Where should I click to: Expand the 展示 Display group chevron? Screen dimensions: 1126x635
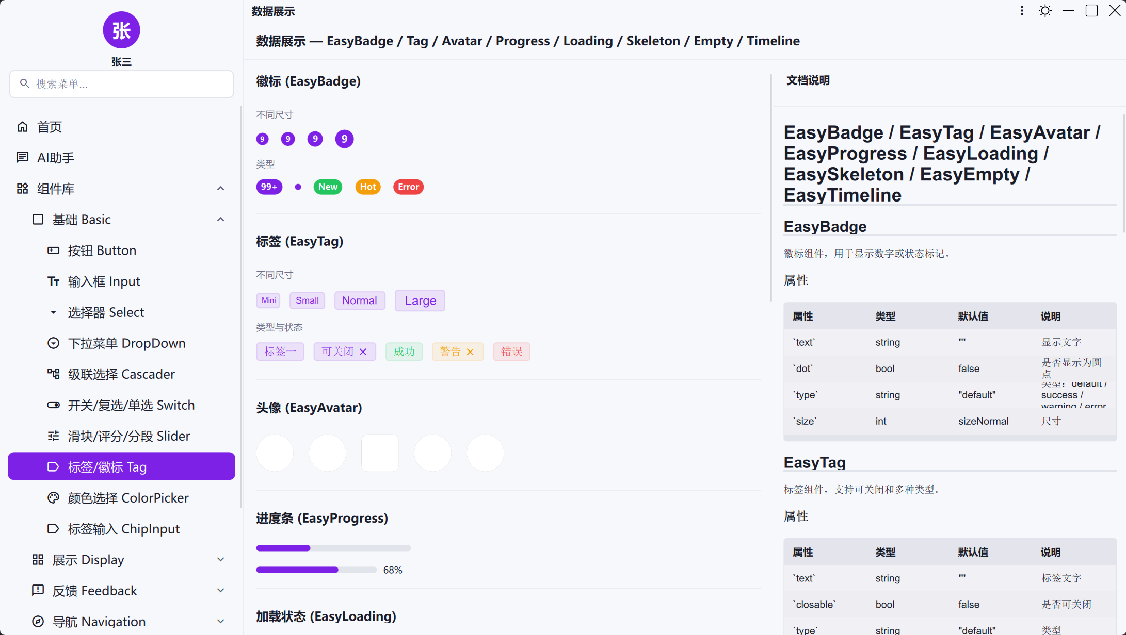[220, 560]
